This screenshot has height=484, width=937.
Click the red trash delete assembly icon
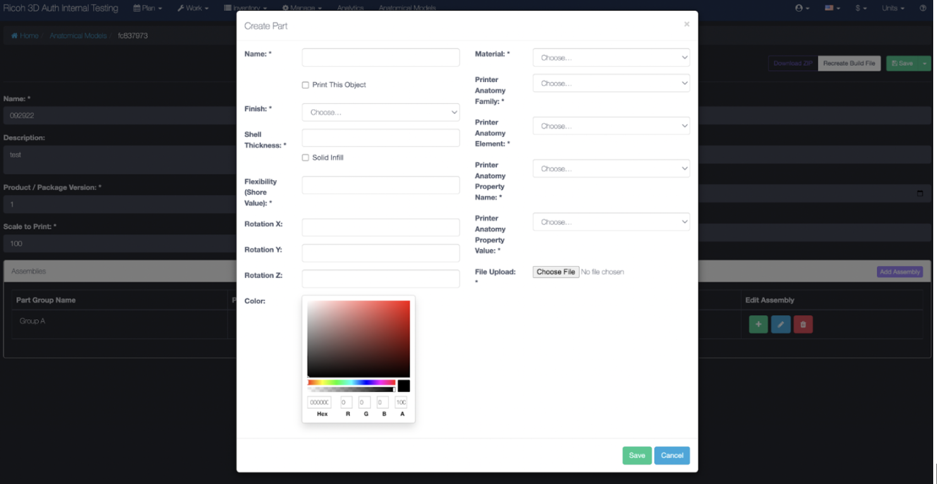click(803, 324)
